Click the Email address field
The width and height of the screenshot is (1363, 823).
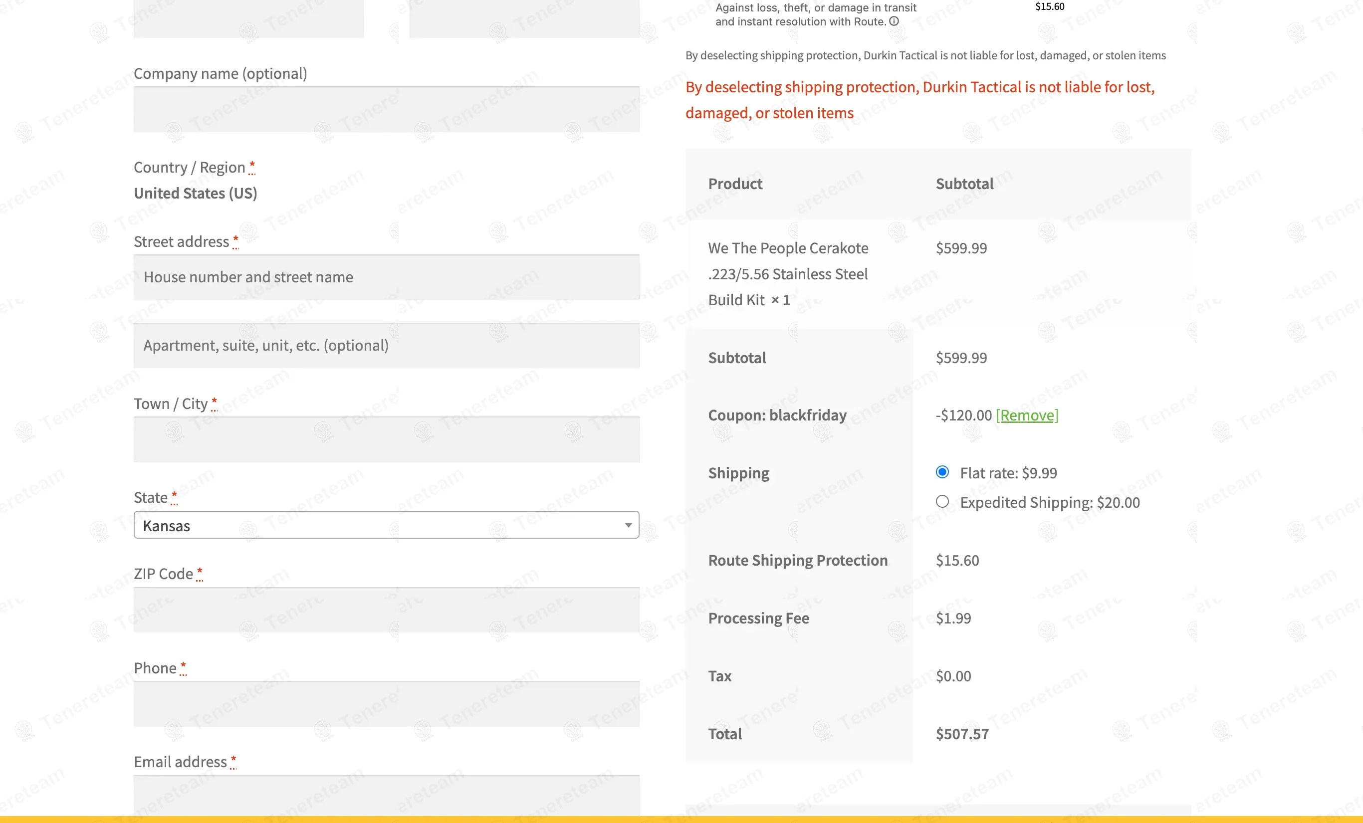pyautogui.click(x=386, y=795)
